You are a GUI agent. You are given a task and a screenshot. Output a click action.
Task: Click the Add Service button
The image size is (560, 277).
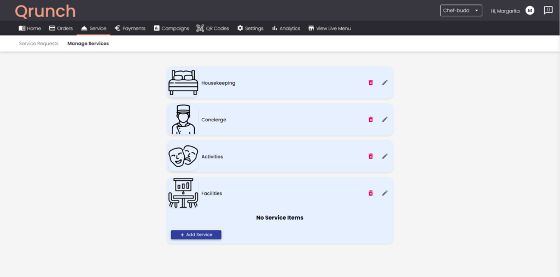click(196, 234)
